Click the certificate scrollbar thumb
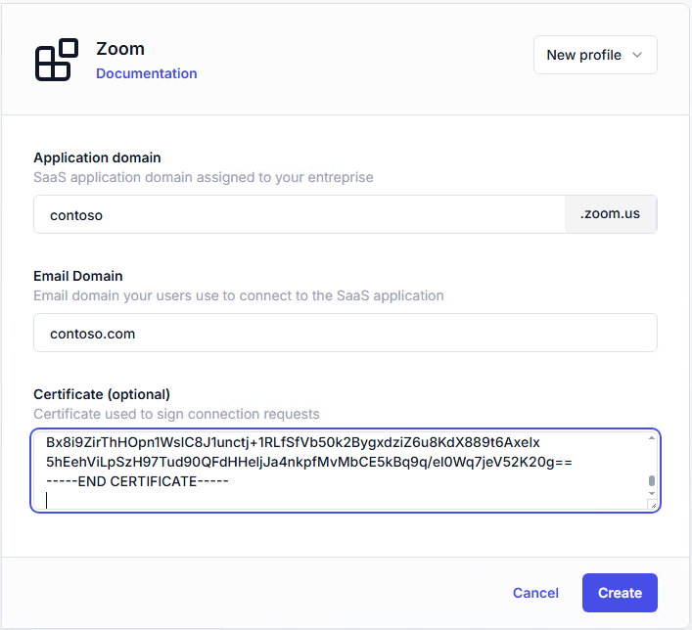This screenshot has height=630, width=692. [x=652, y=480]
